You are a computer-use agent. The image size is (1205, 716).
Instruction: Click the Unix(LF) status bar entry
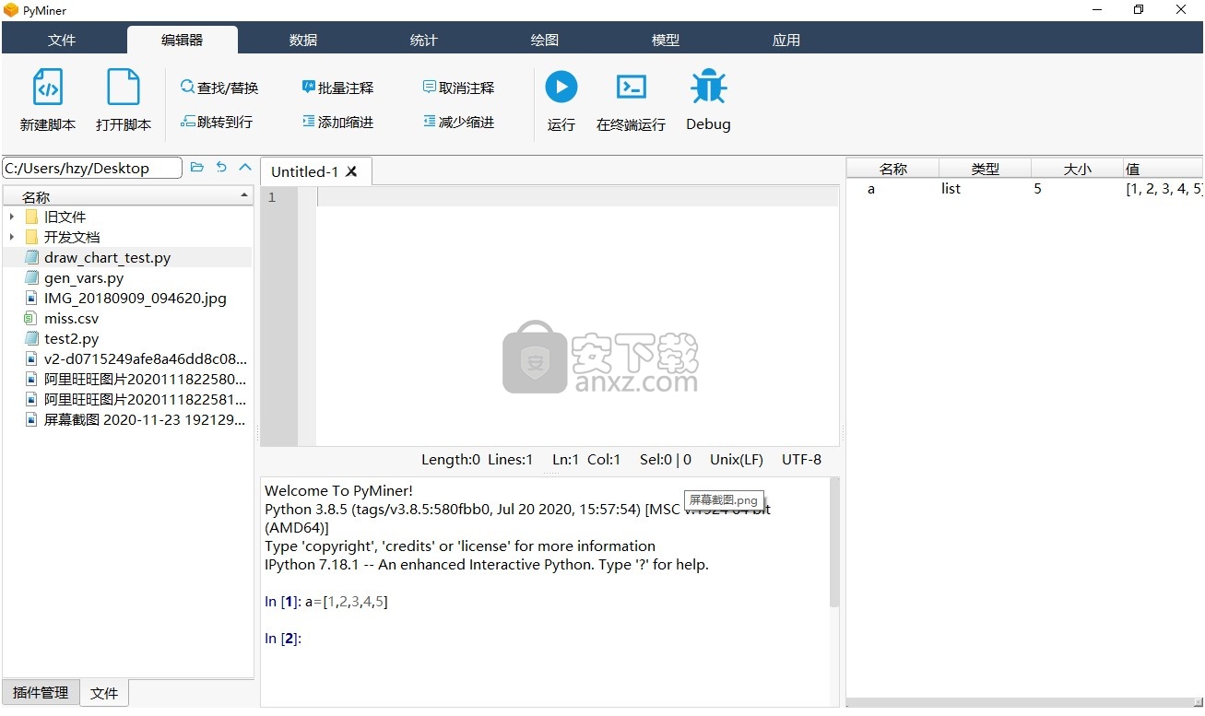tap(737, 459)
